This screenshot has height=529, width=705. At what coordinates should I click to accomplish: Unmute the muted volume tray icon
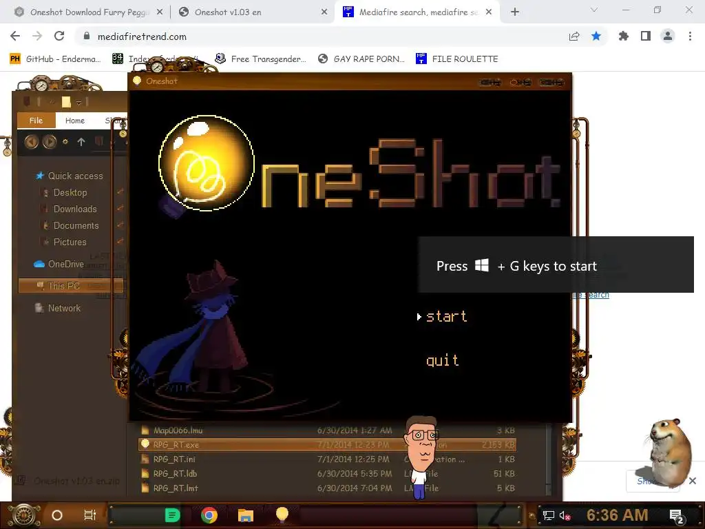point(565,515)
